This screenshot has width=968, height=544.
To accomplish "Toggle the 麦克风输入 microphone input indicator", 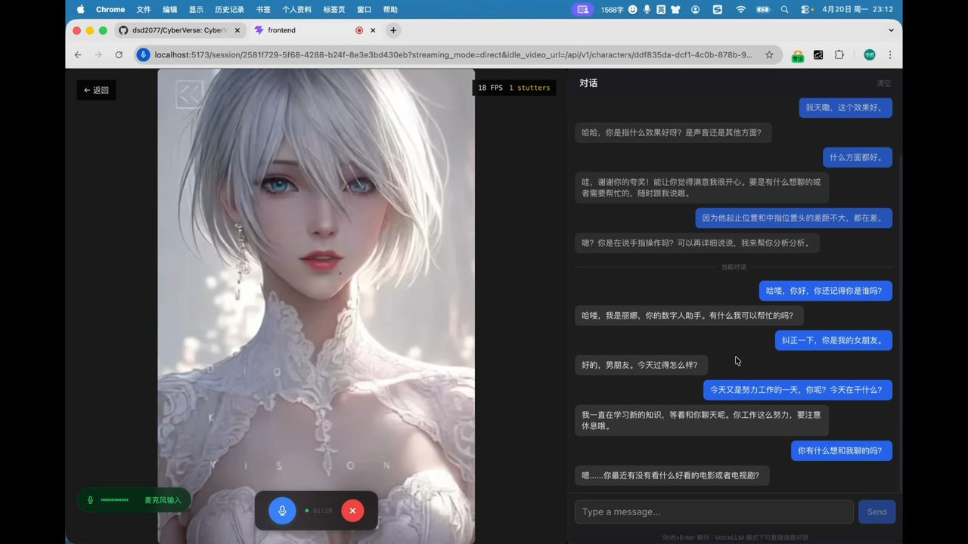I will pos(133,500).
